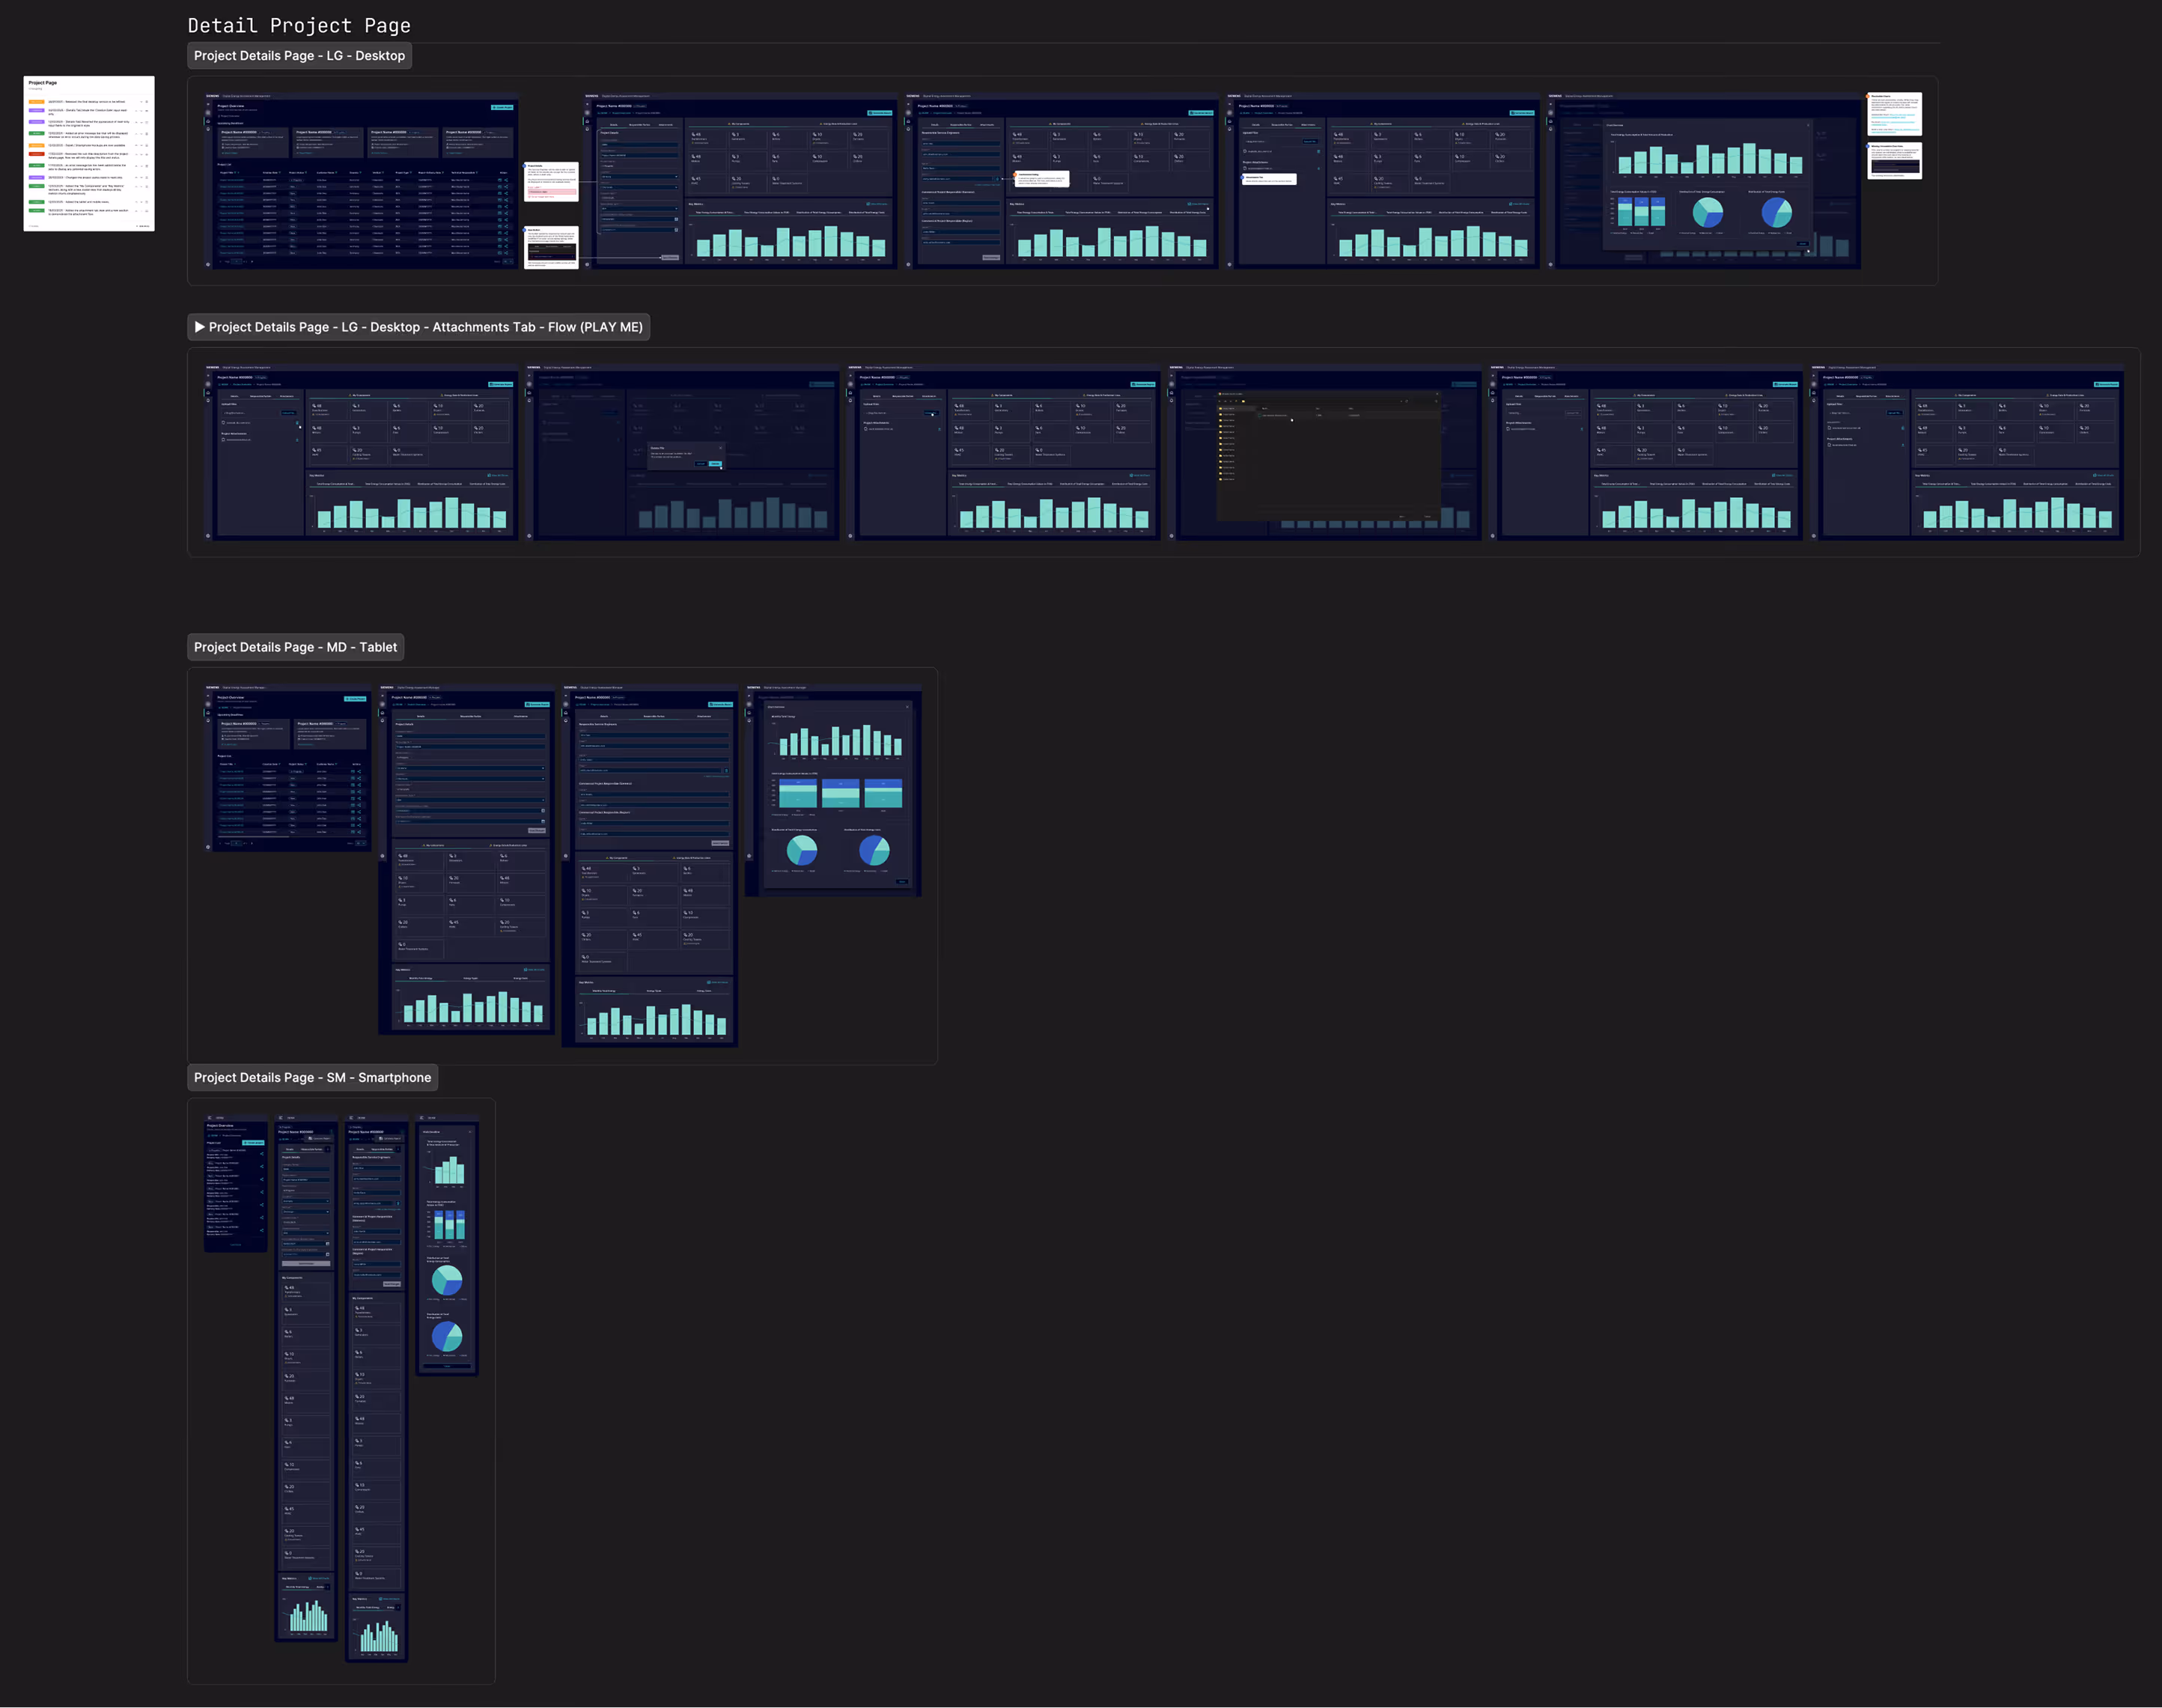Image resolution: width=2162 pixels, height=1708 pixels.
Task: Click the white Project Page changelog card
Action: [89, 153]
